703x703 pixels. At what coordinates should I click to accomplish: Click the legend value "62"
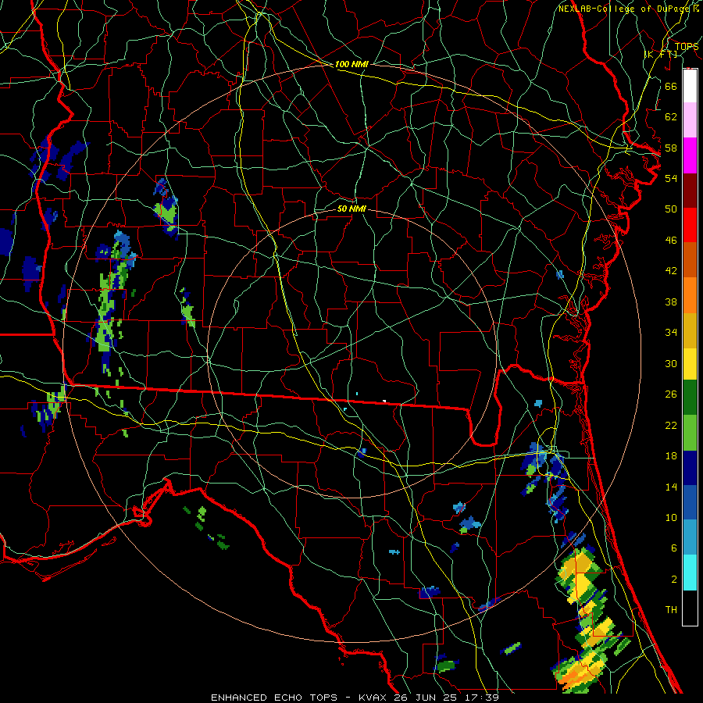[671, 116]
